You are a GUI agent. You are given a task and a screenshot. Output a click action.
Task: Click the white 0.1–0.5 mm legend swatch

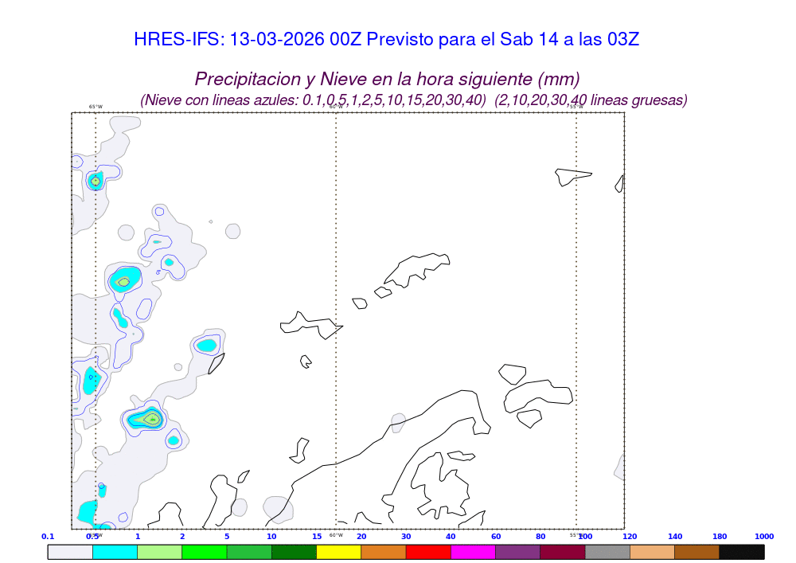tap(70, 551)
